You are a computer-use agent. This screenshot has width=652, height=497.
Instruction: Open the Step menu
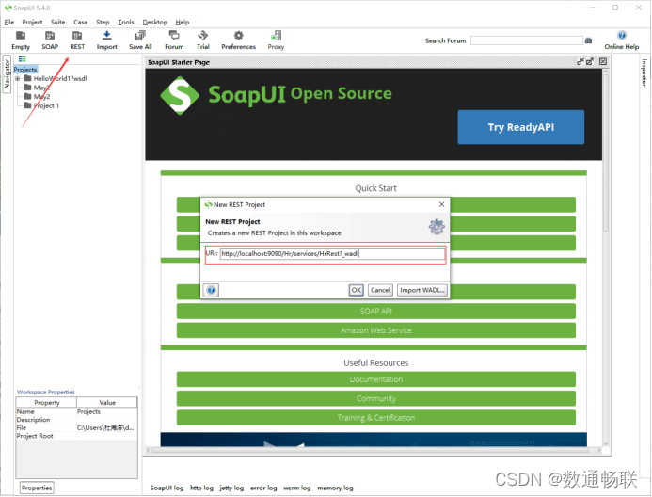[x=103, y=22]
